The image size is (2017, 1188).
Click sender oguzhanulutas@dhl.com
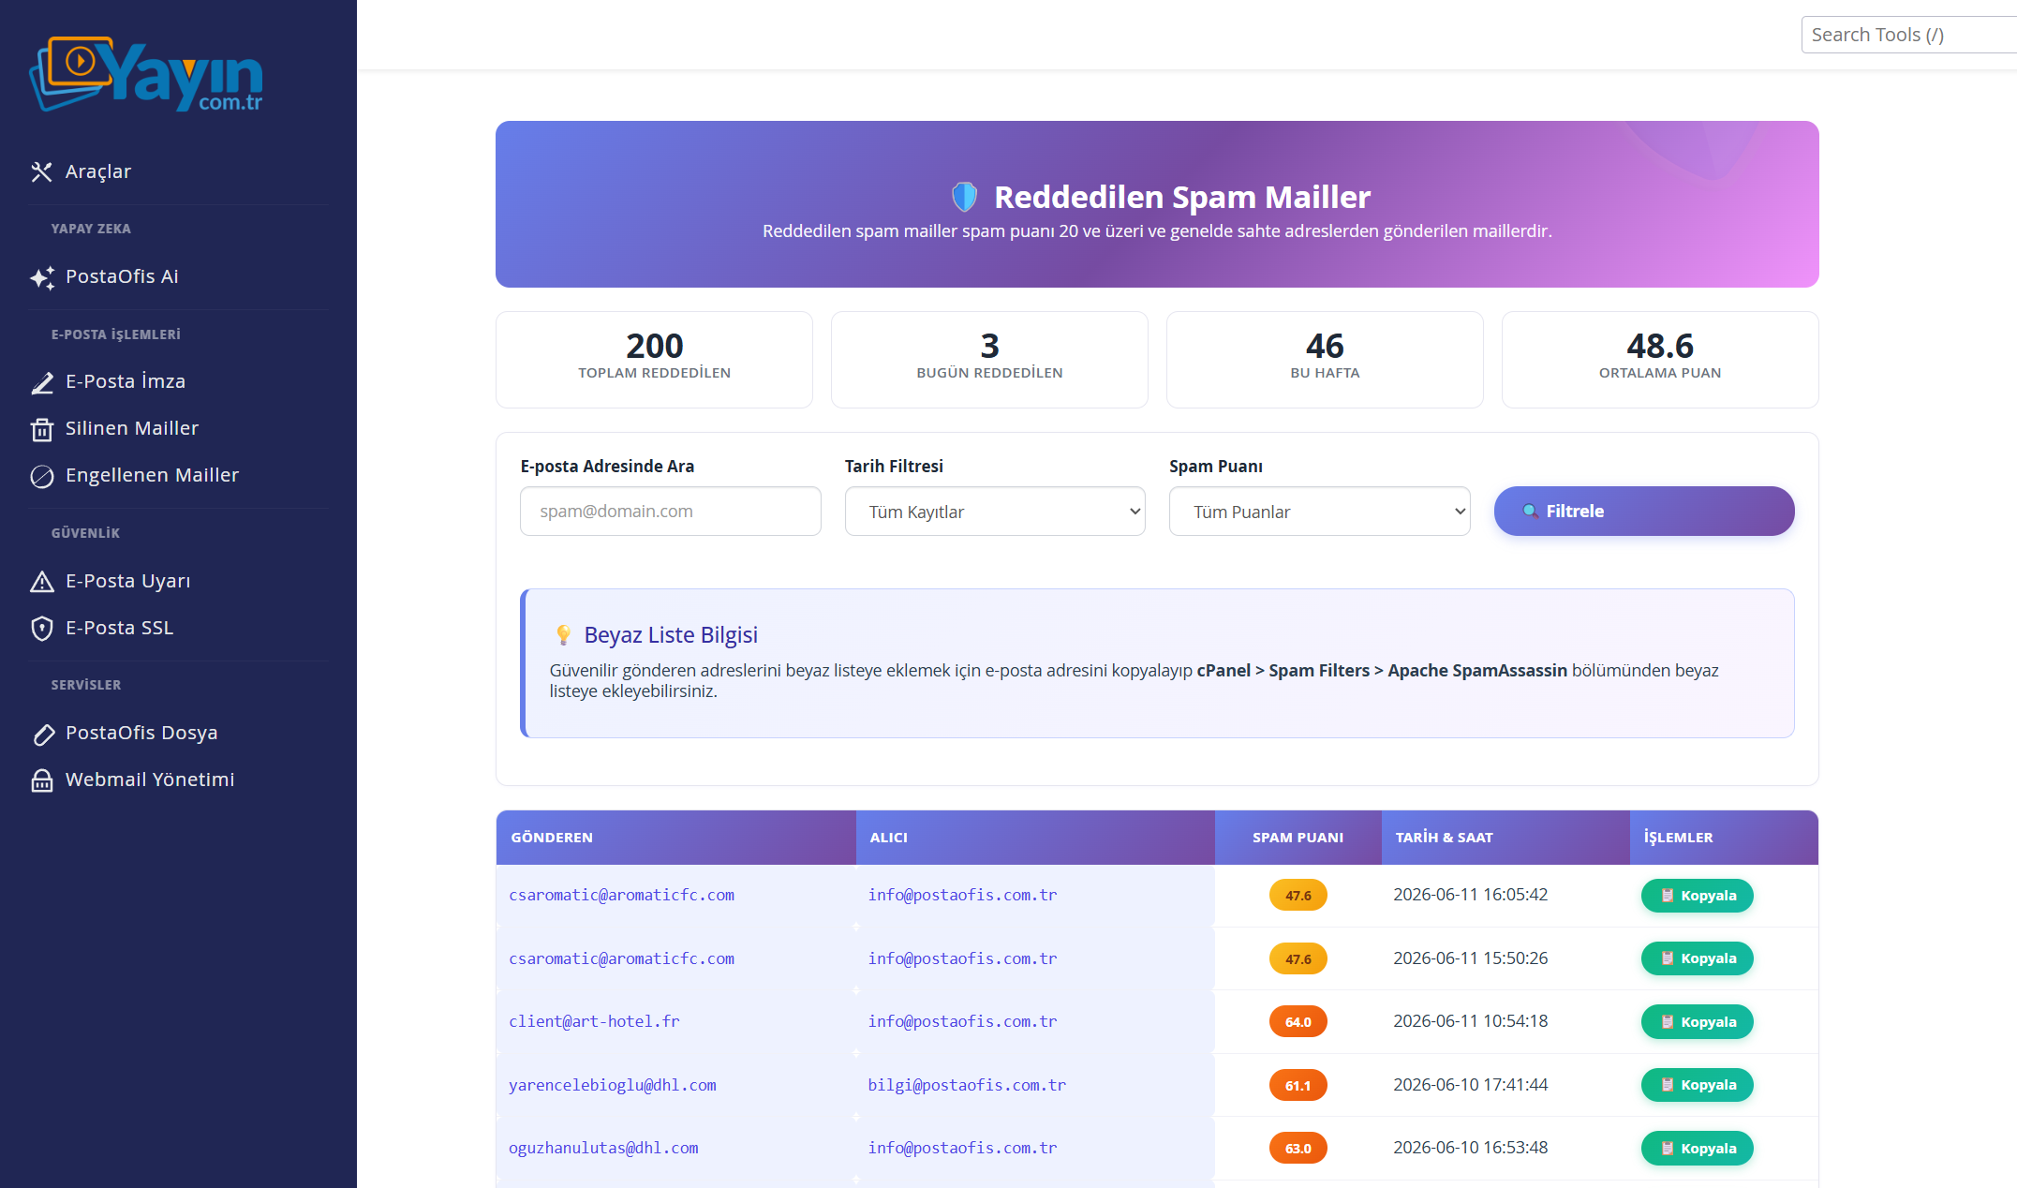pyautogui.click(x=603, y=1149)
